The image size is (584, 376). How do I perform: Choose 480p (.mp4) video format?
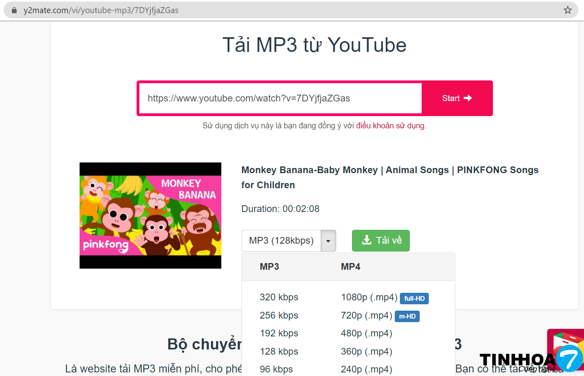[366, 333]
